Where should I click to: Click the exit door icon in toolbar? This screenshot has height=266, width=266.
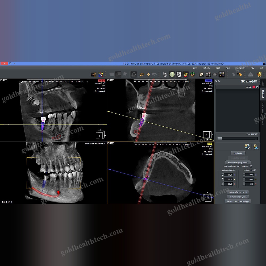point(259,74)
